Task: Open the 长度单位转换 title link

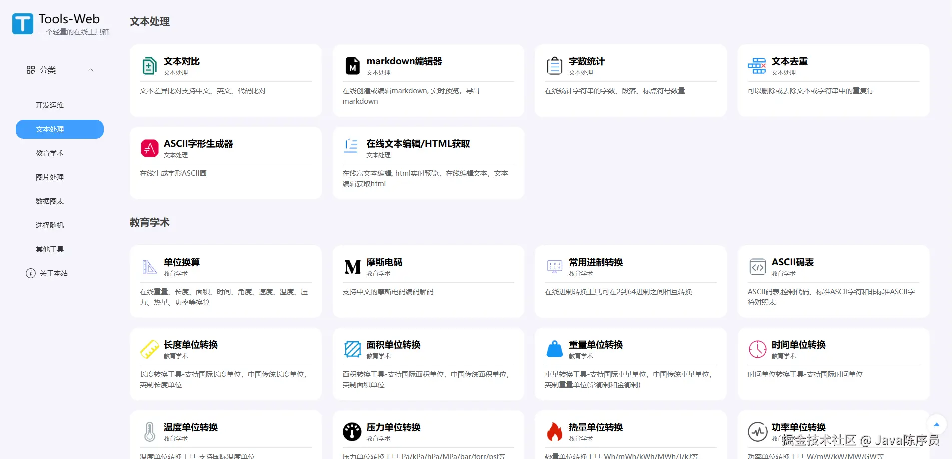Action: [191, 345]
